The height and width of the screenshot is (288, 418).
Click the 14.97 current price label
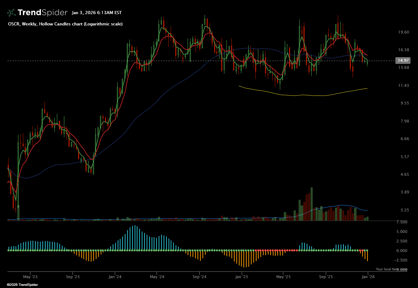coord(403,61)
